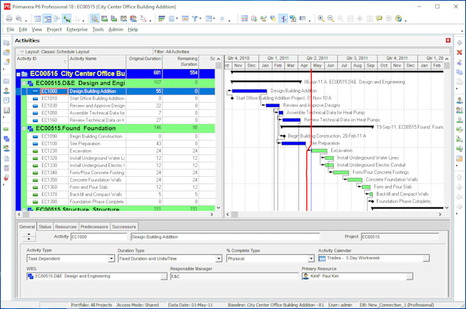
Task: Open the Timescale settings icon
Action: coord(185,18)
